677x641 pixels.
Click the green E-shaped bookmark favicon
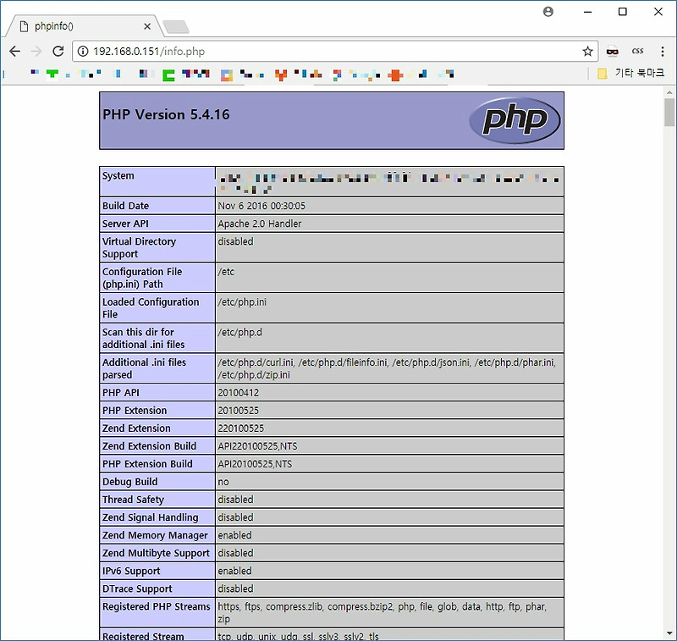(x=169, y=72)
